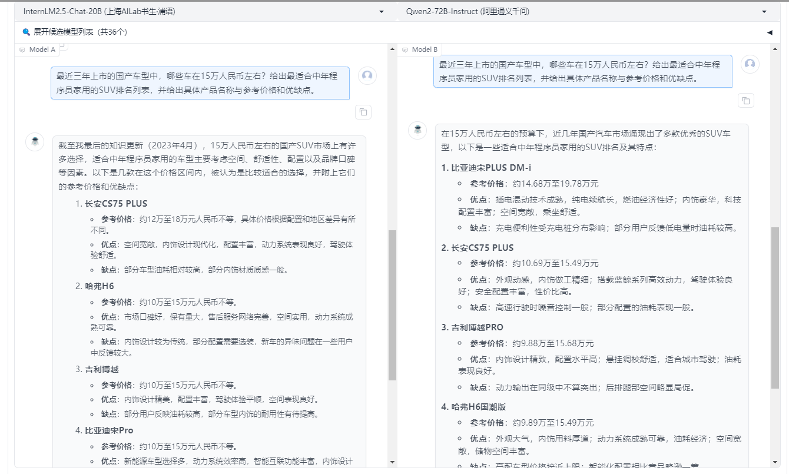Click heading '2. 长安CS75 PLUS' in Model B
The image size is (789, 474).
[x=478, y=247]
